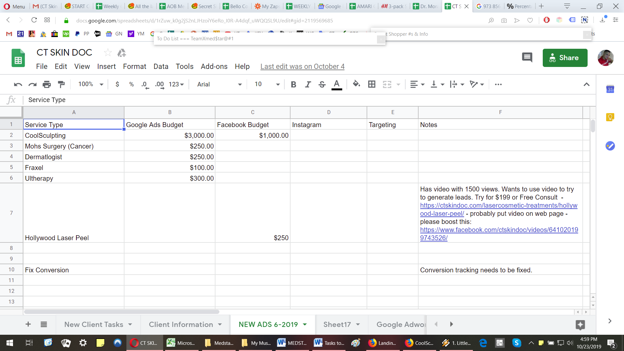Open the cell Fill color bucket

point(357,84)
